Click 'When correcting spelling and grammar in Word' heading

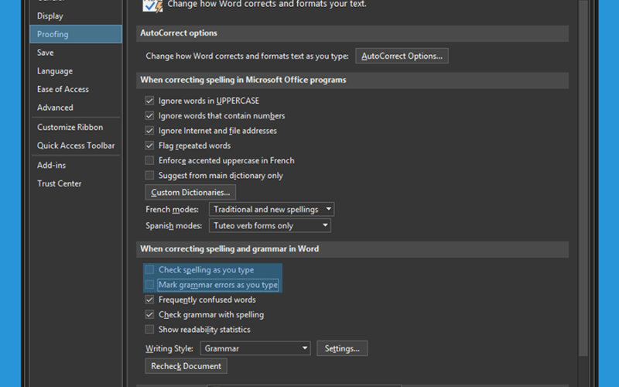230,248
